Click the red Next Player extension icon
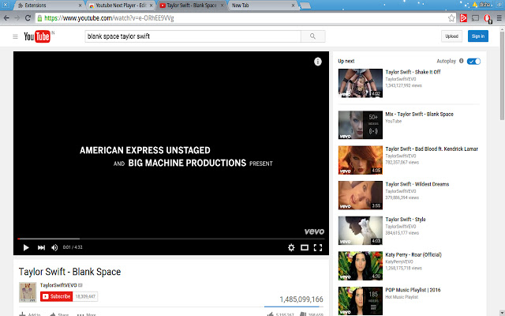This screenshot has height=316, width=505. tap(463, 18)
